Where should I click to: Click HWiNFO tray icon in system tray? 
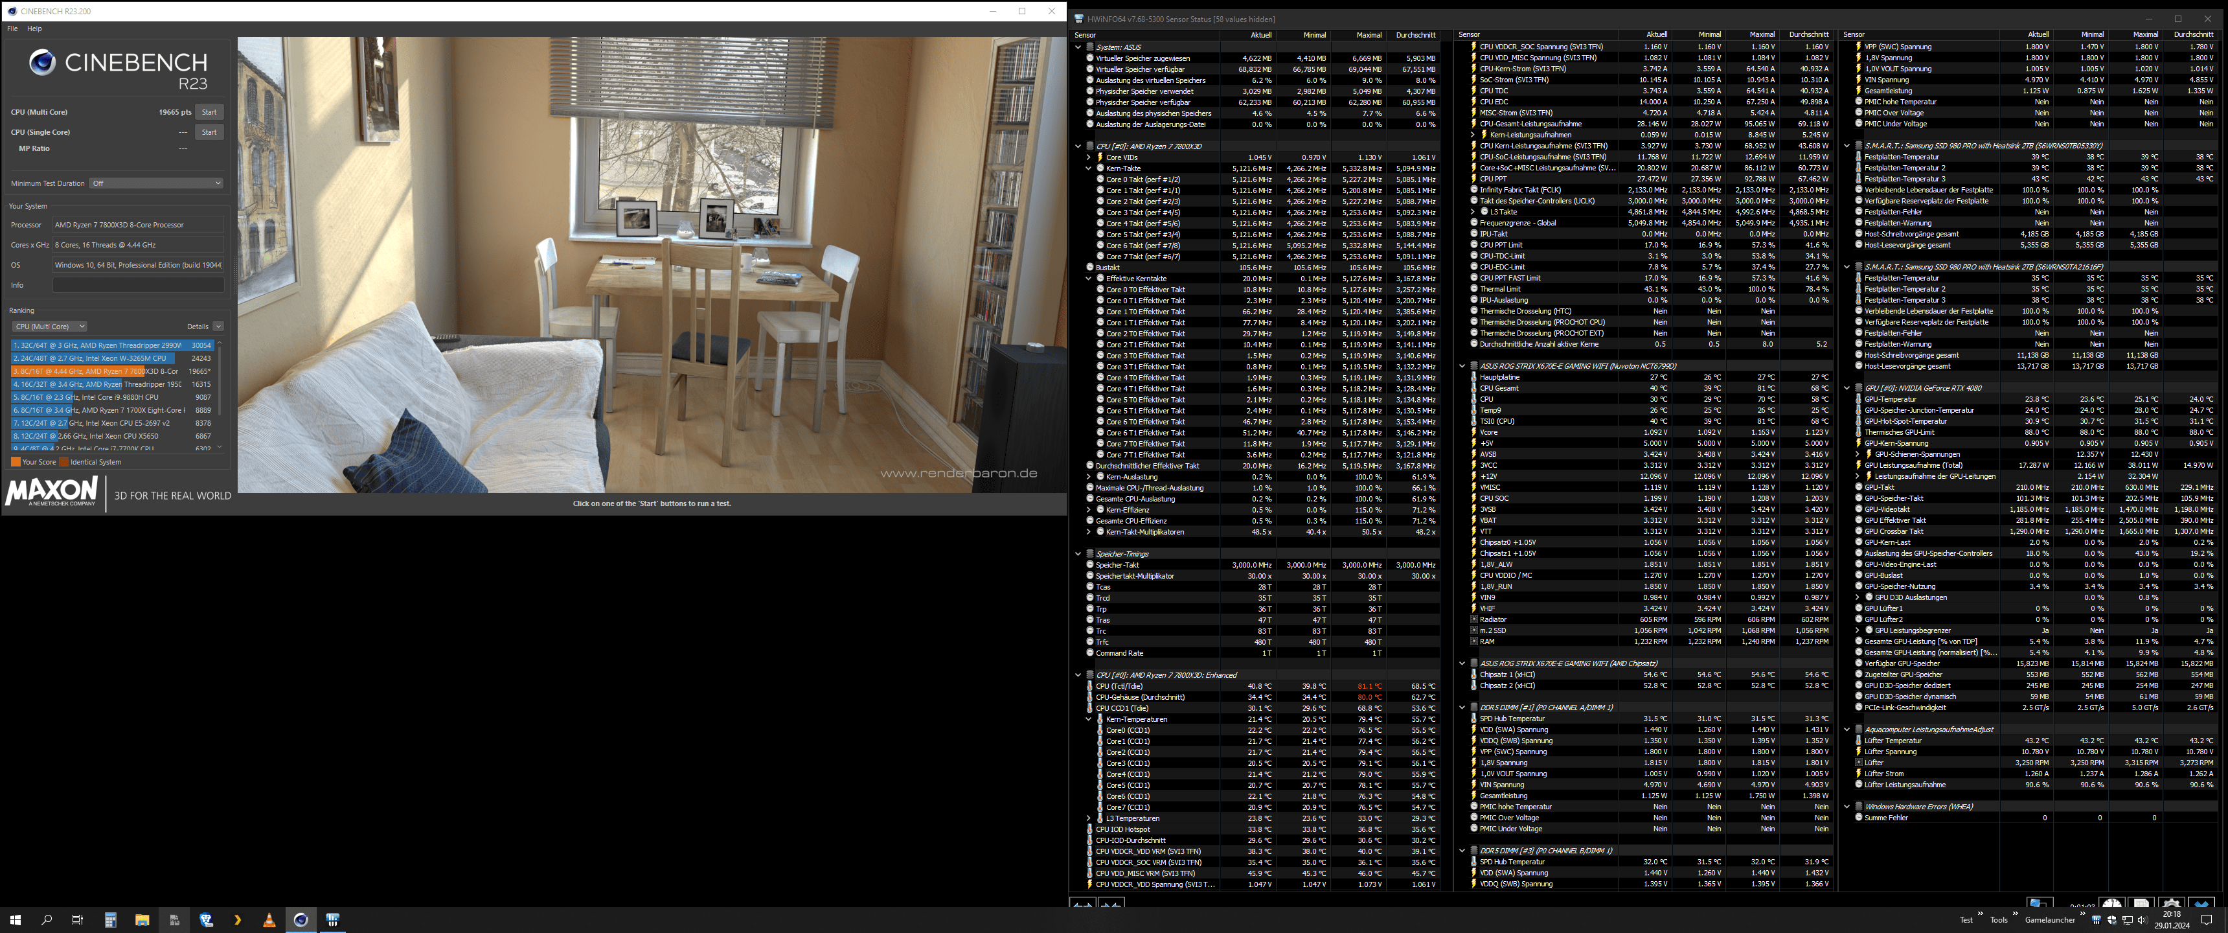[2097, 920]
